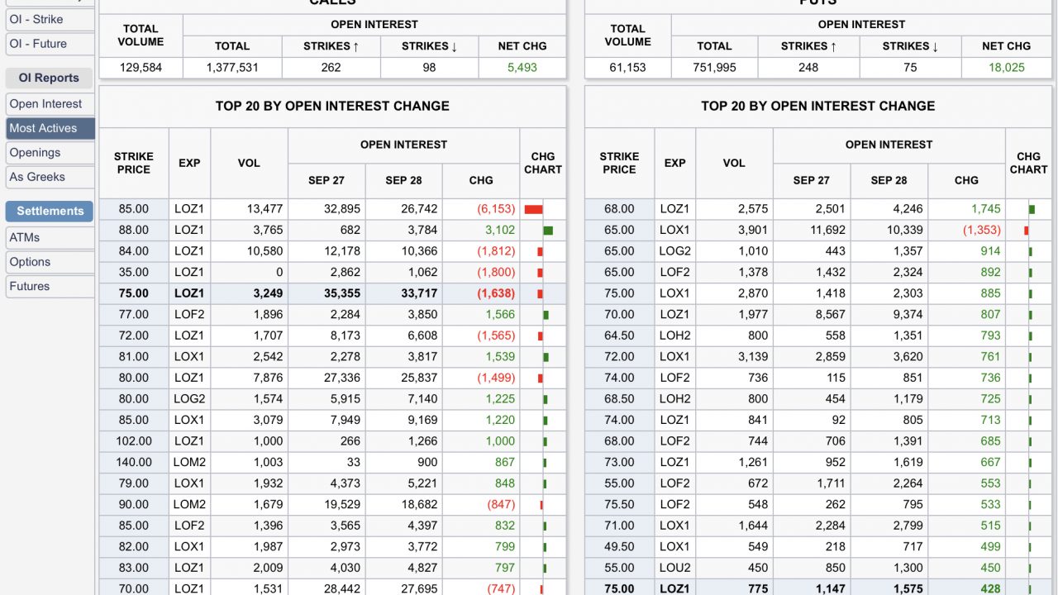Open the OI - Future sidebar item

38,44
